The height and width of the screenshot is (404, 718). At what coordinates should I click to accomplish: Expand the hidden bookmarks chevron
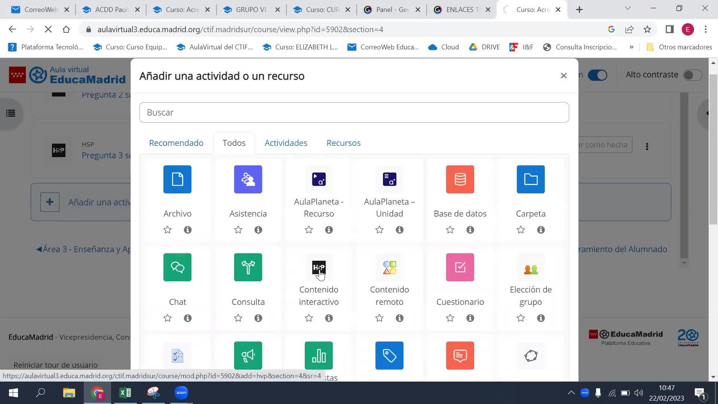[x=631, y=47]
